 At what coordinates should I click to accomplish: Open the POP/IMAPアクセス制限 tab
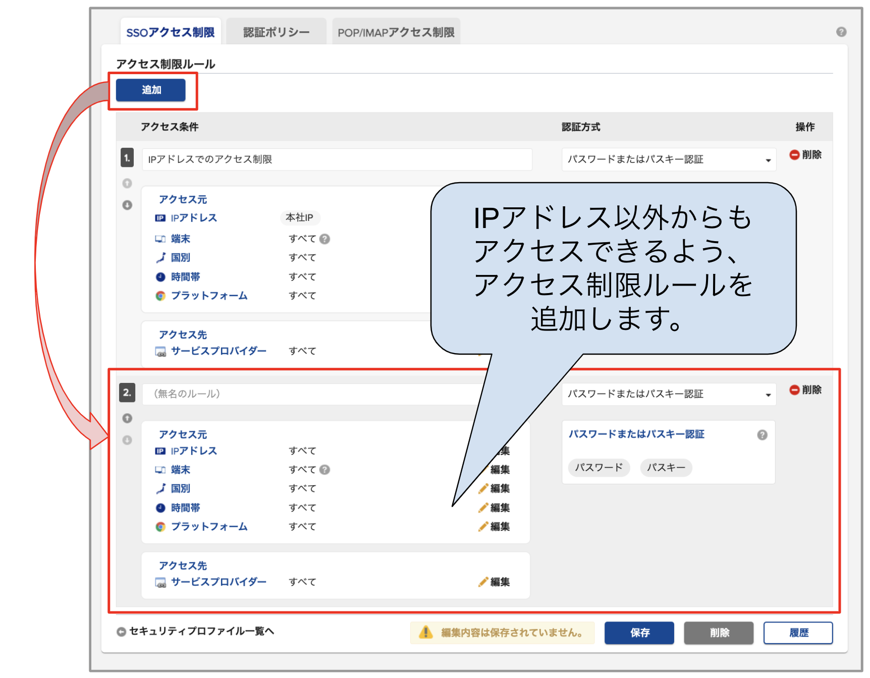pyautogui.click(x=396, y=32)
